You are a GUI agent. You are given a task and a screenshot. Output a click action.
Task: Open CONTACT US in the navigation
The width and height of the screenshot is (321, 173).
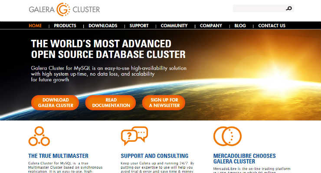272,26
